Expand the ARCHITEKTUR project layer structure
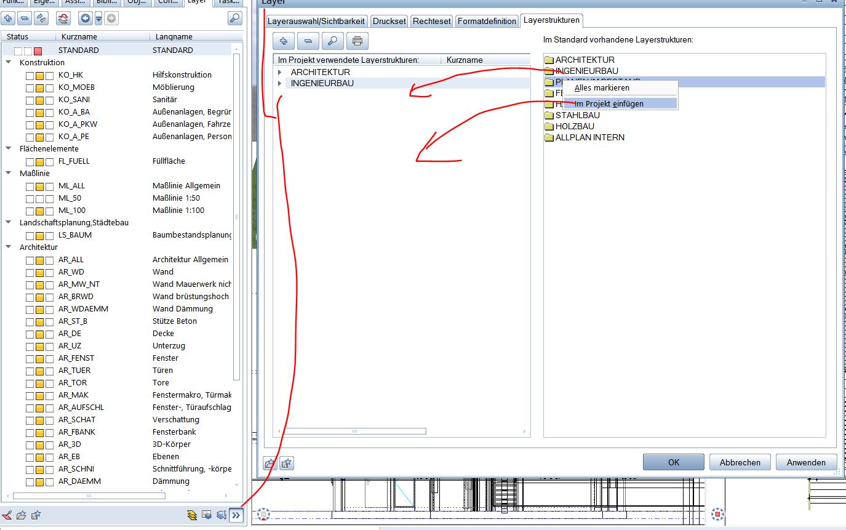846x530 pixels. click(x=280, y=72)
